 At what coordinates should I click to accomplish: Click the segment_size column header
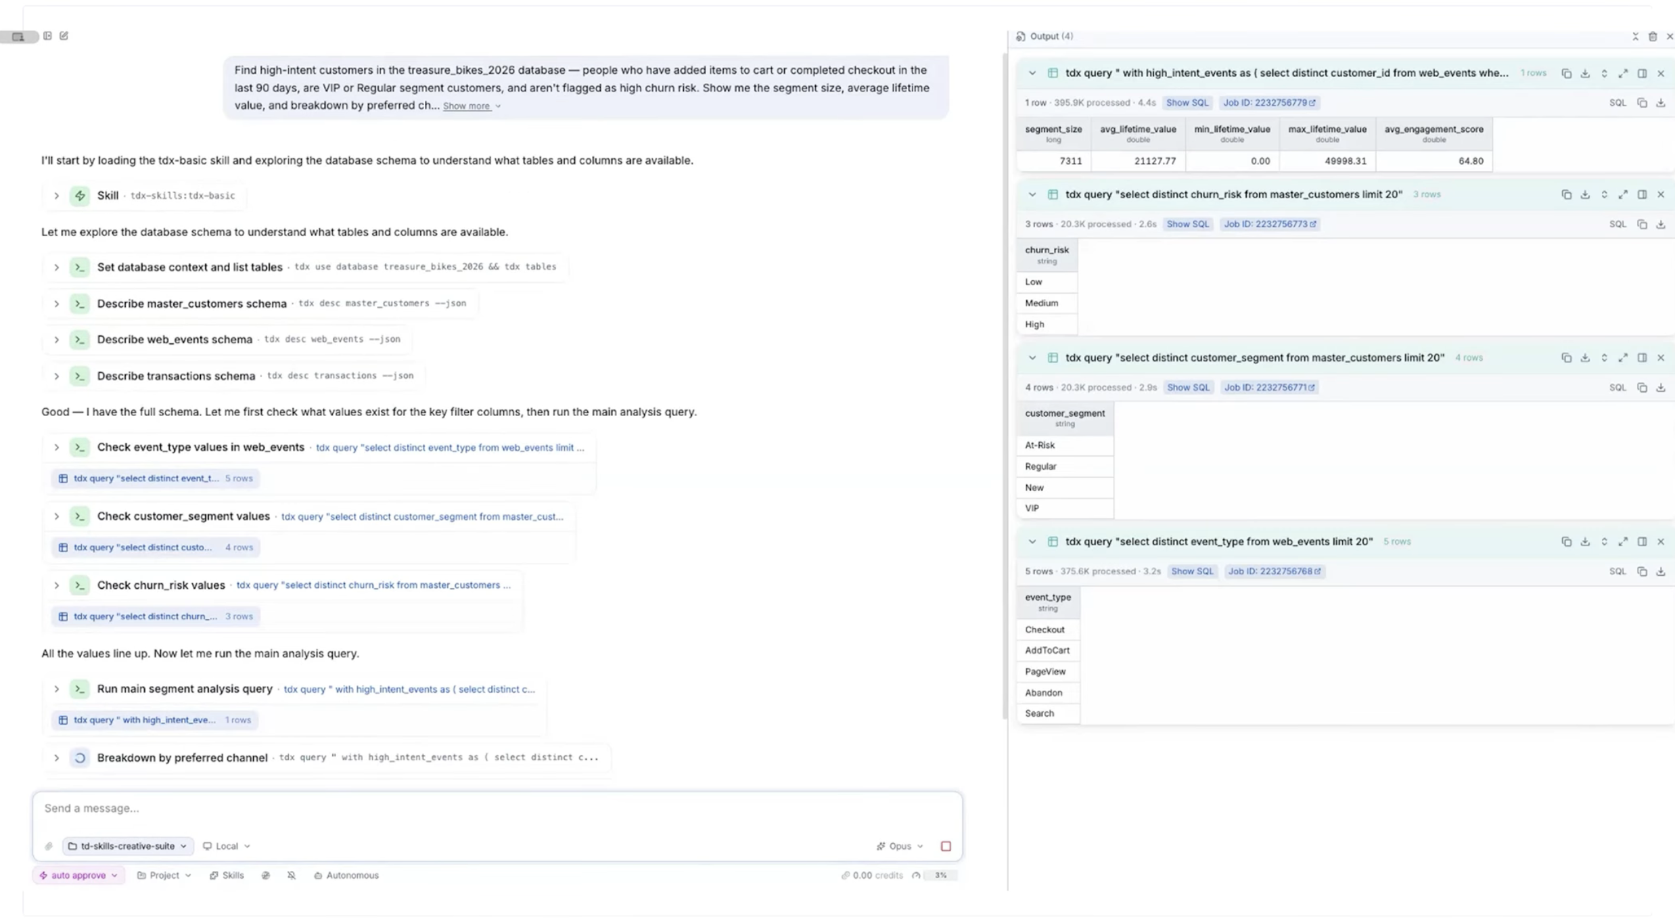[x=1053, y=133]
